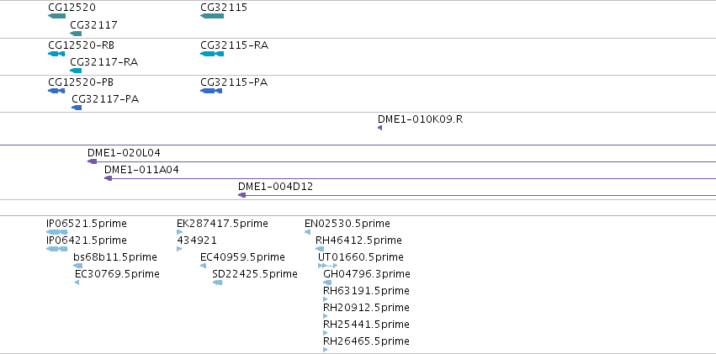Click the DME1-004D12 clone label
The image size is (716, 354).
click(x=275, y=186)
